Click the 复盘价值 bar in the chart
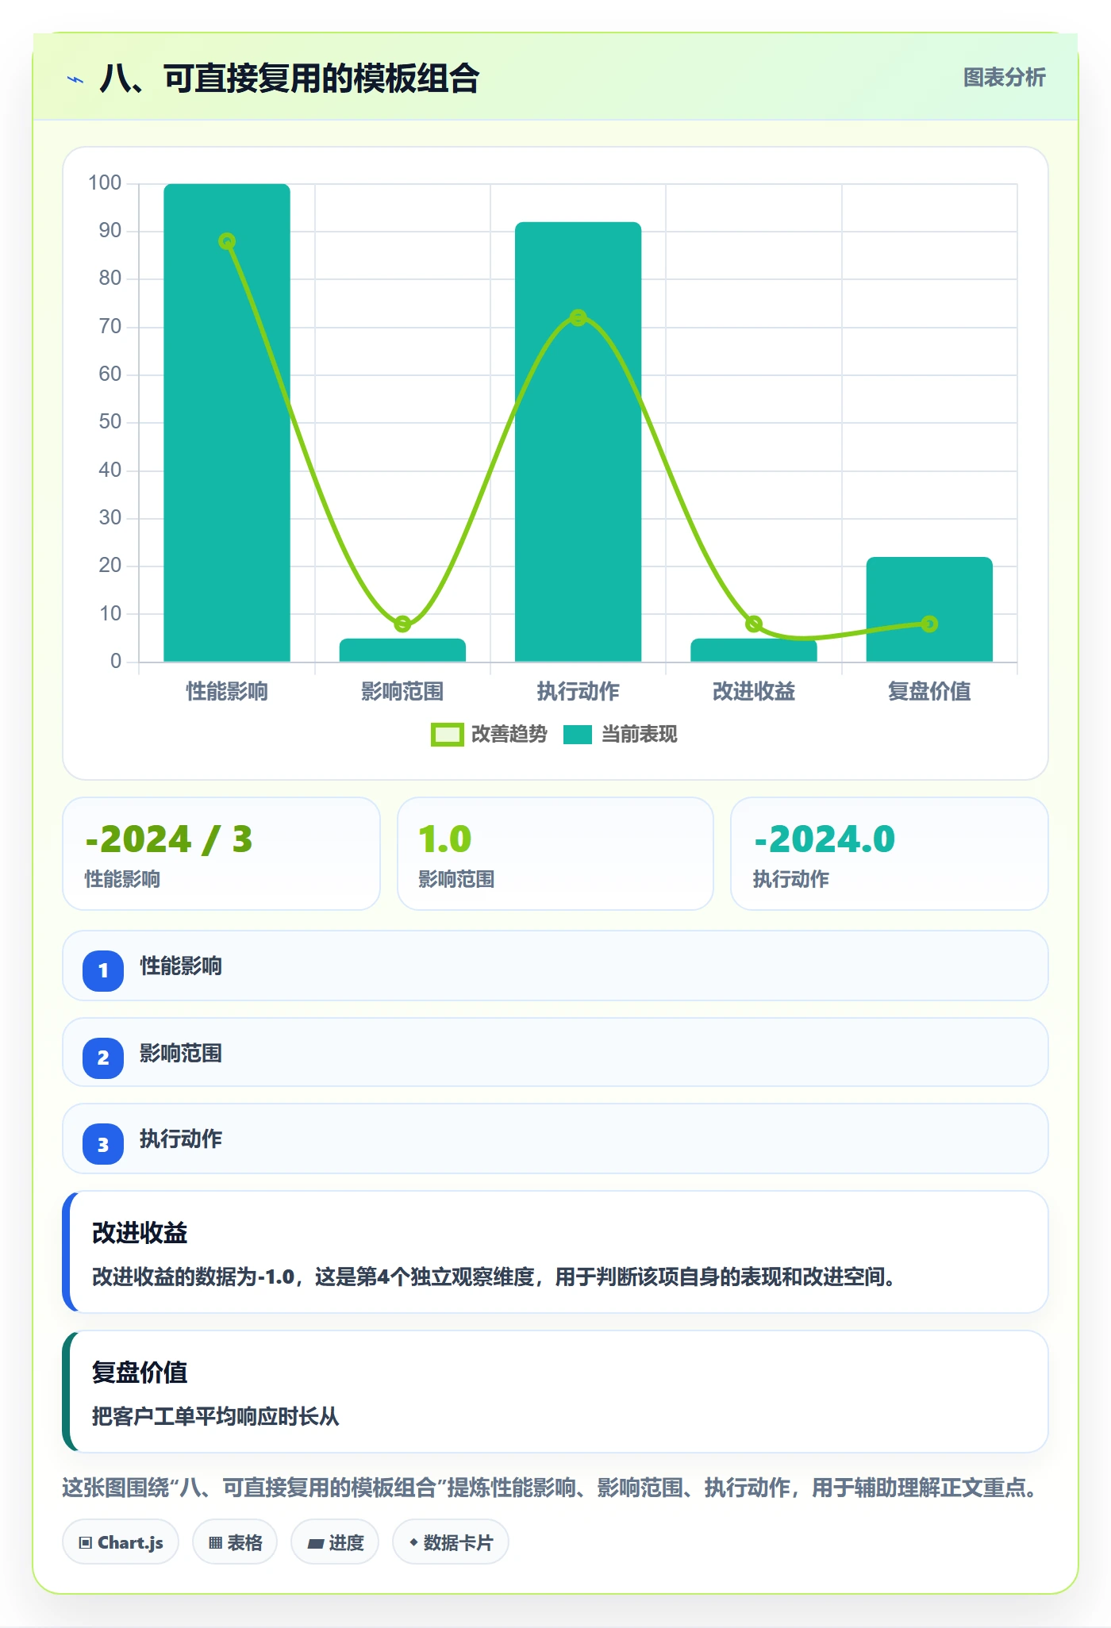The width and height of the screenshot is (1111, 1628). pyautogui.click(x=929, y=609)
